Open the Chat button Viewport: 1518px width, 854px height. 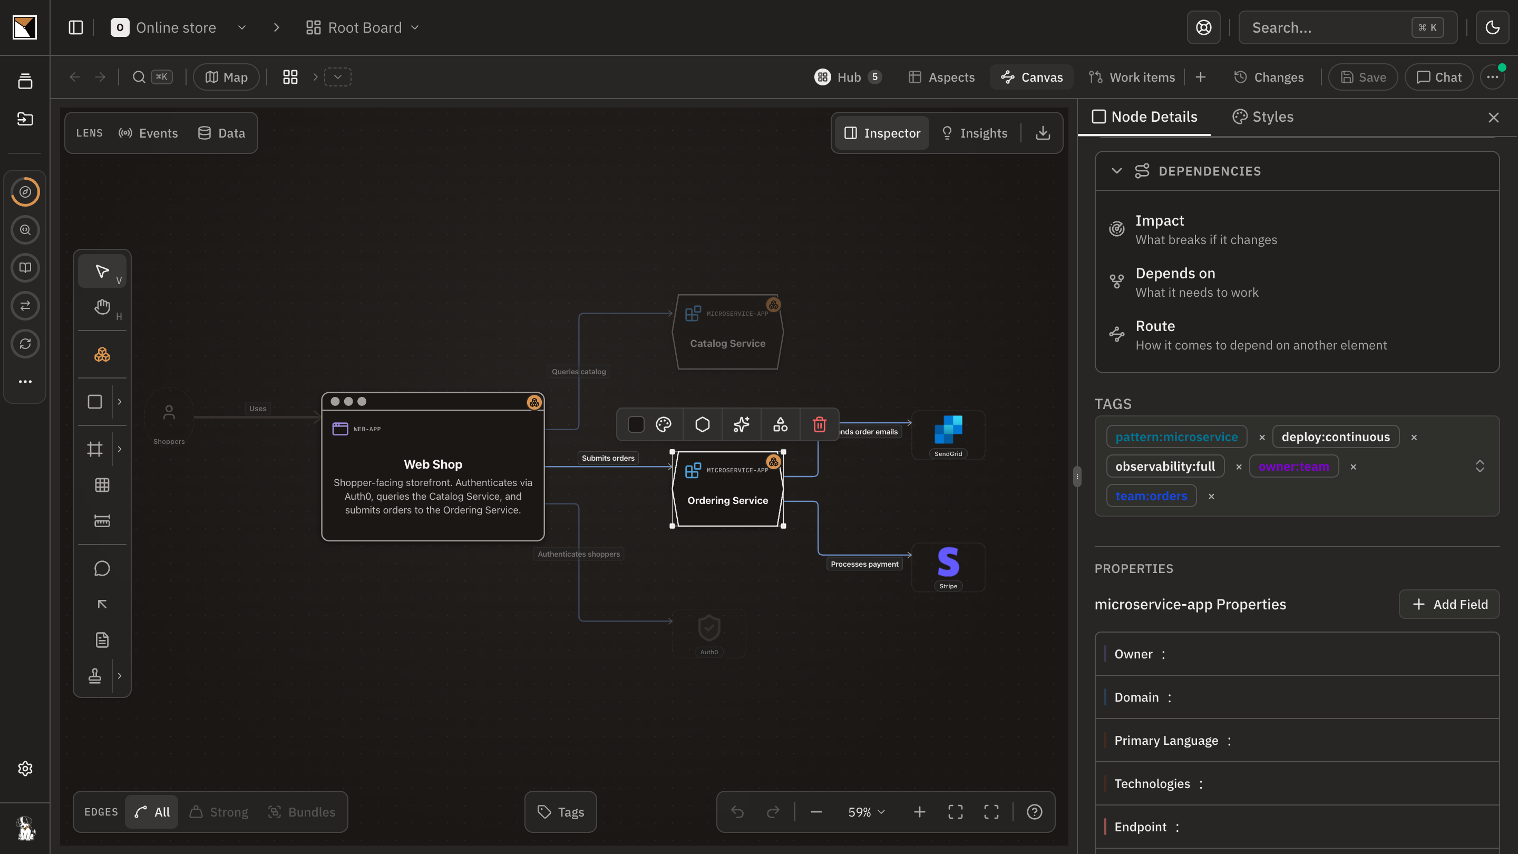coord(1438,77)
